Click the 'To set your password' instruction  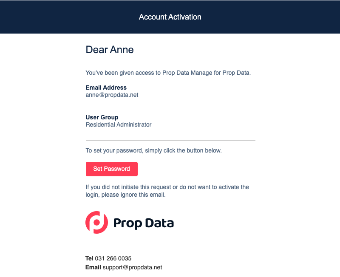click(x=154, y=150)
